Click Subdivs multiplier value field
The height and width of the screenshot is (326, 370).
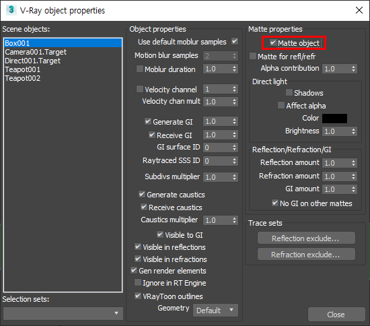coord(217,177)
